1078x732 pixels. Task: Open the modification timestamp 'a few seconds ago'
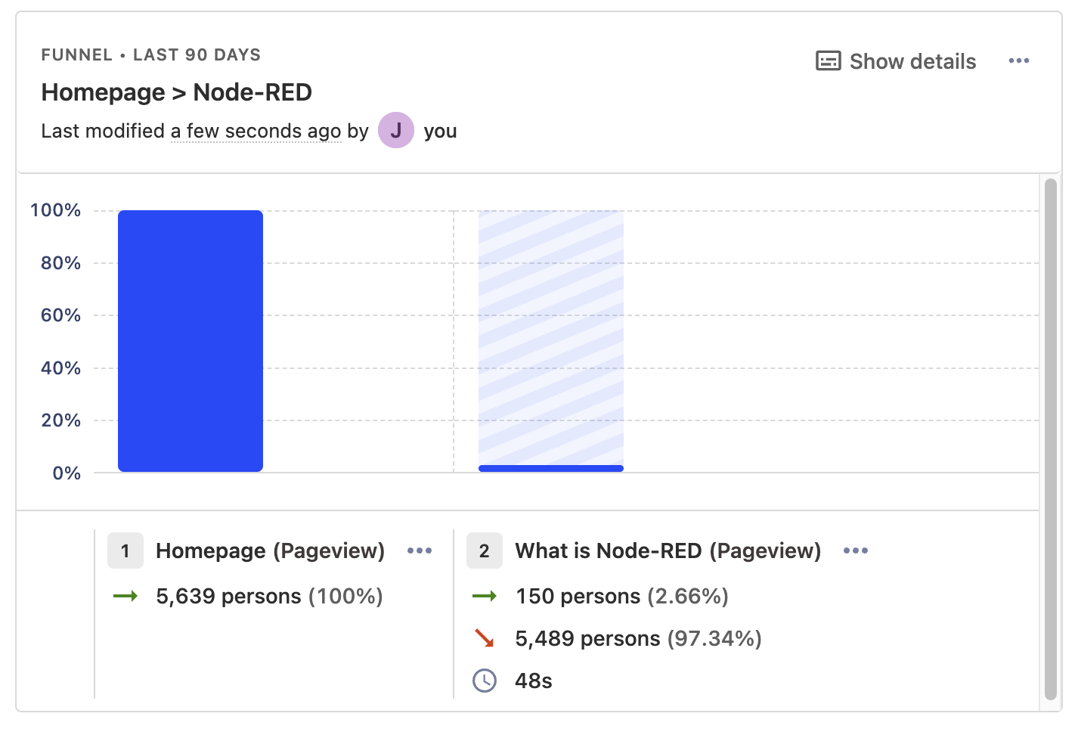point(255,130)
